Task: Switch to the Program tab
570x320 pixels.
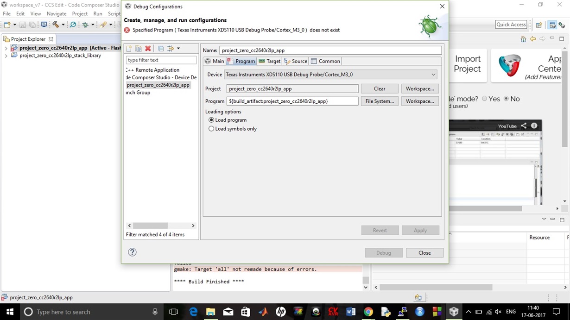Action: (x=241, y=61)
